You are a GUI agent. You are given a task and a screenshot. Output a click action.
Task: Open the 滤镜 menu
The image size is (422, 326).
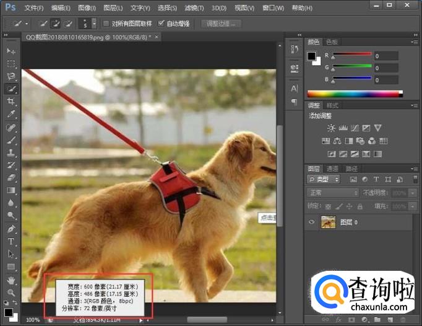[194, 8]
